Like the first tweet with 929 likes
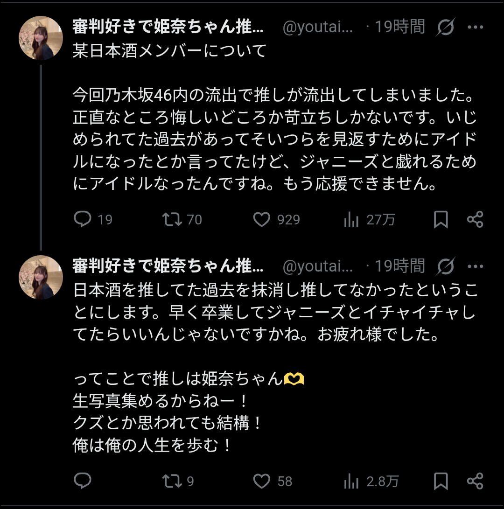Screen dimensions: 504x509 262,219
